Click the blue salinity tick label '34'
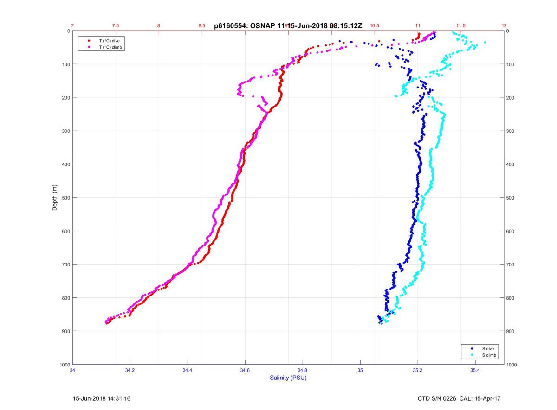Viewport: 557px width, 410px height. click(x=72, y=370)
